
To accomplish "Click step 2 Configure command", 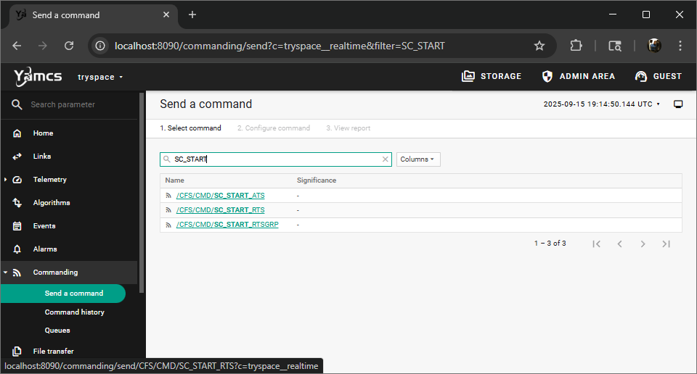I will click(274, 128).
